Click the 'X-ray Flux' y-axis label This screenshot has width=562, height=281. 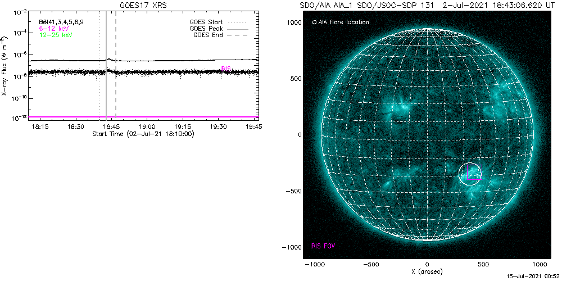[4, 65]
